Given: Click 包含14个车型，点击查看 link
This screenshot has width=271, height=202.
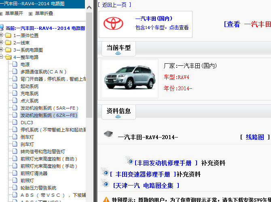Looking at the screenshot, I should 162,27.
